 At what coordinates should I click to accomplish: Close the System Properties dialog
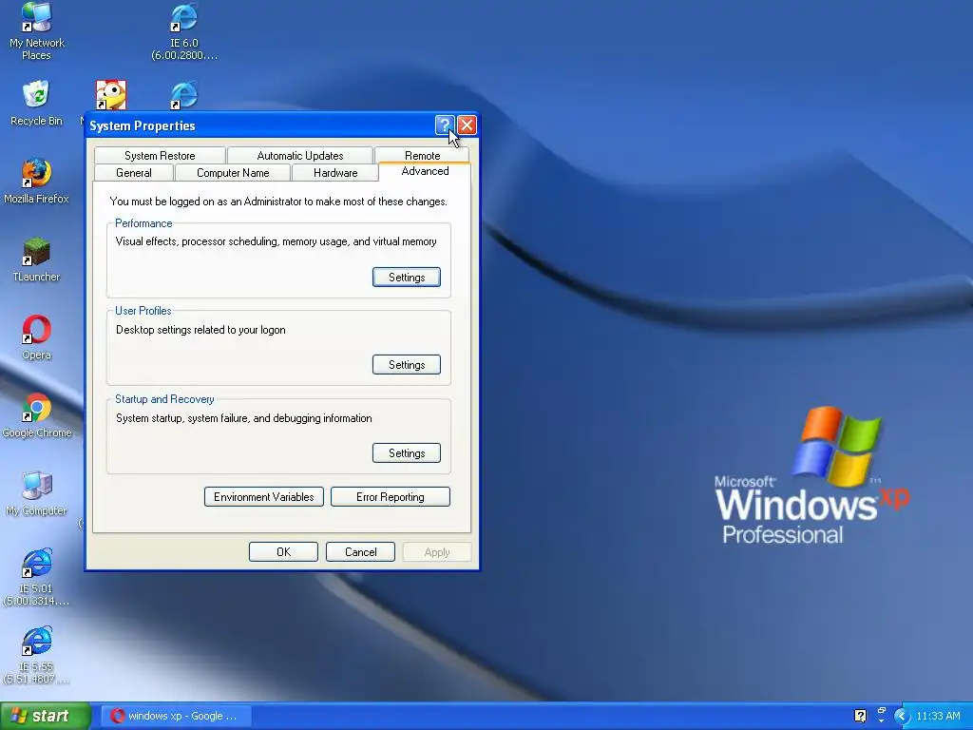[x=467, y=125]
